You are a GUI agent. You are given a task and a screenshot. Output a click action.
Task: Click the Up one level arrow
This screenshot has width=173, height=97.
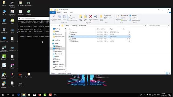[x=59, y=26]
